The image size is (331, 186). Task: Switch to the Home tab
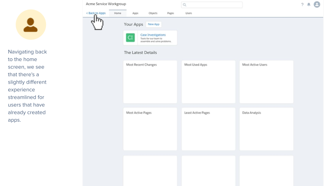tap(118, 13)
